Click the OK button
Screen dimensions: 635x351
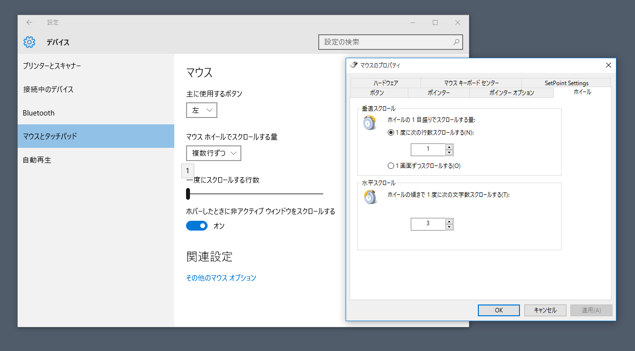click(499, 310)
